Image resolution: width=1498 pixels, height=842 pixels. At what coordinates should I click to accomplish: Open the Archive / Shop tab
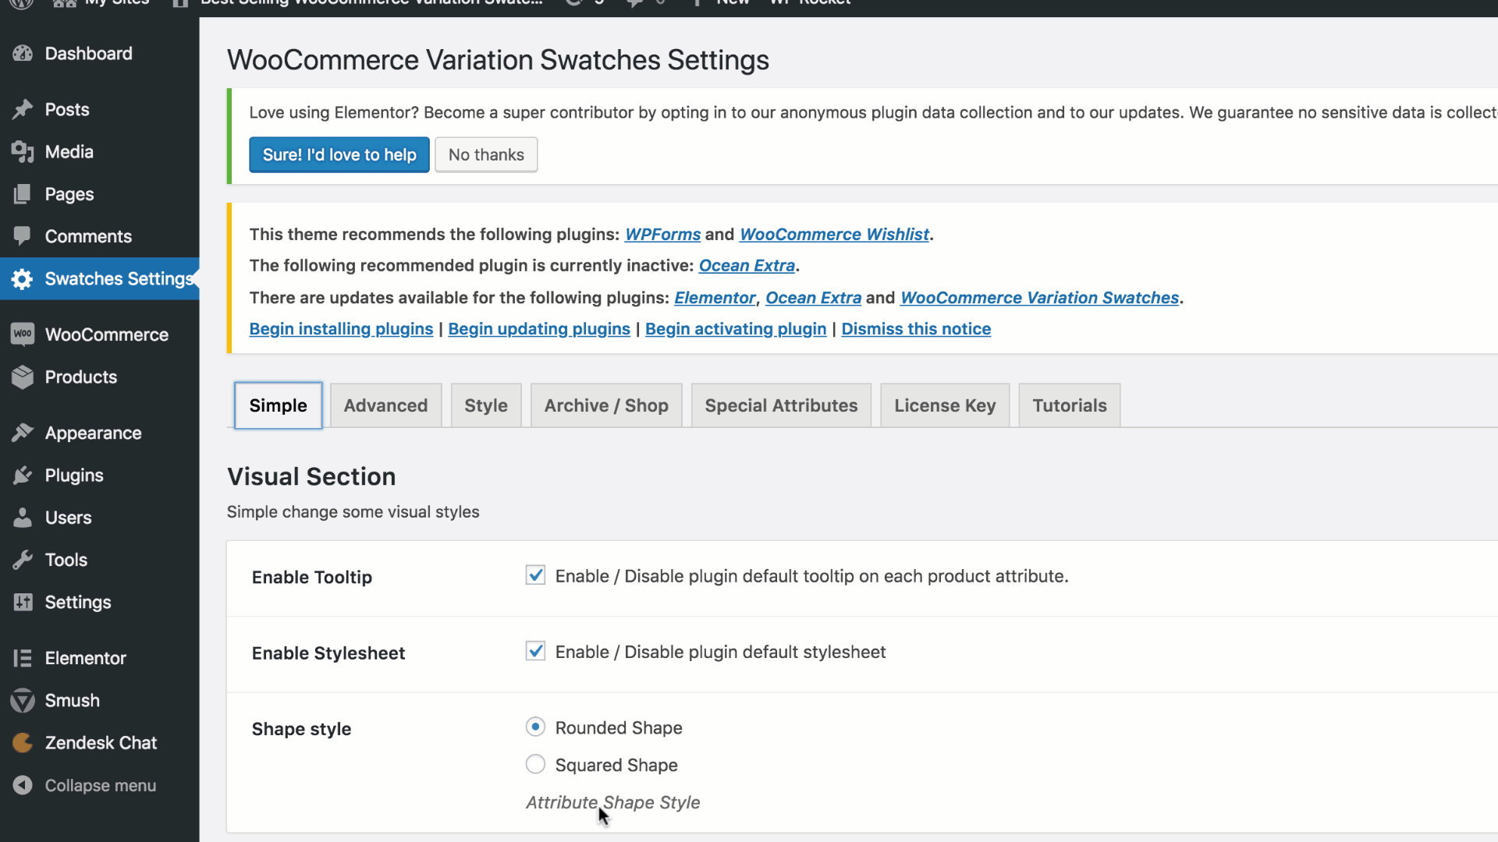(606, 405)
